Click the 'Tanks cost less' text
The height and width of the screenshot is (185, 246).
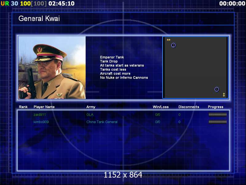point(113,70)
